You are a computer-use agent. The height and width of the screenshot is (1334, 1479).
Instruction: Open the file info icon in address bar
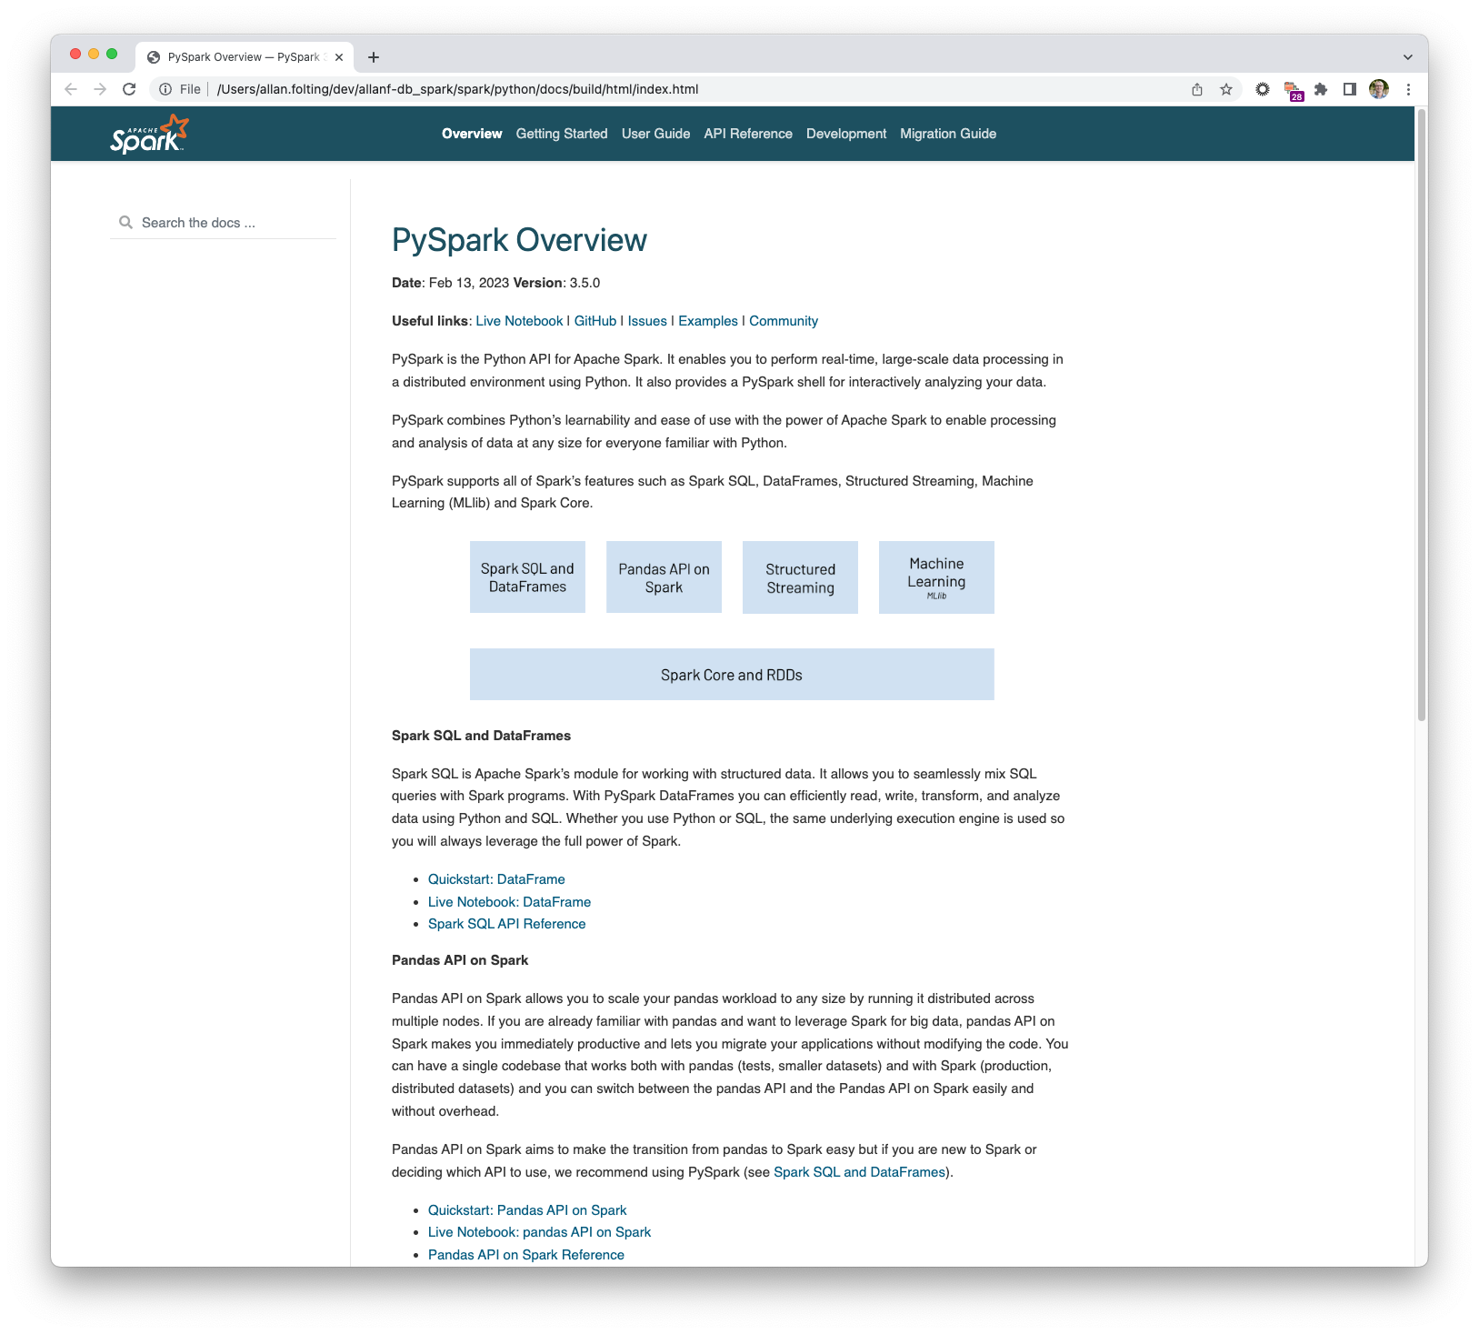point(165,89)
